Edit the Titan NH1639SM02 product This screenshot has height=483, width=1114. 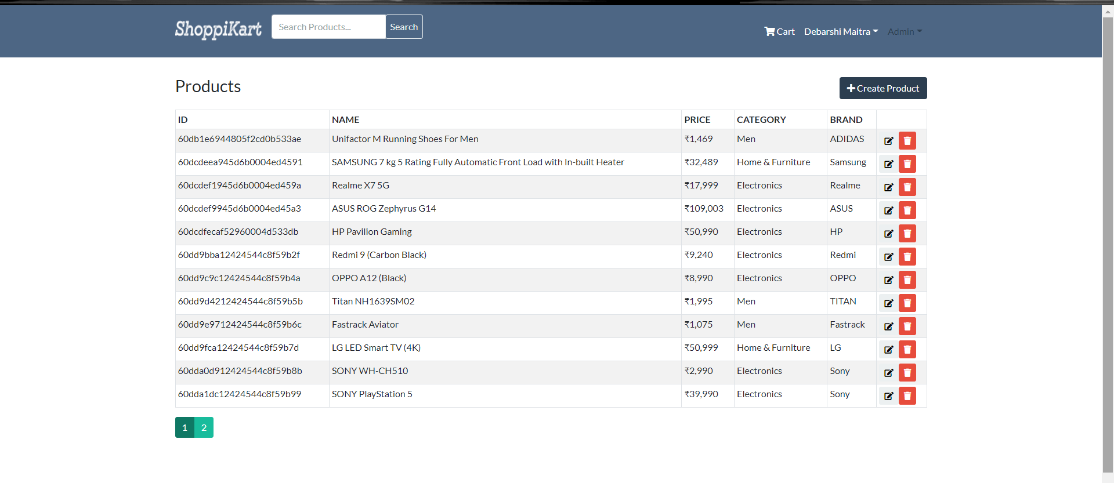888,303
